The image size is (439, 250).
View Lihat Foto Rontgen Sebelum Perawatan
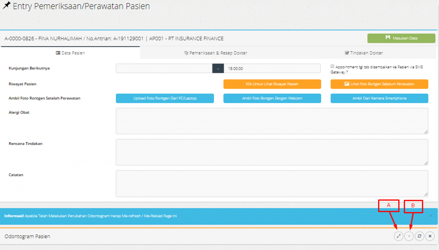pos(379,84)
